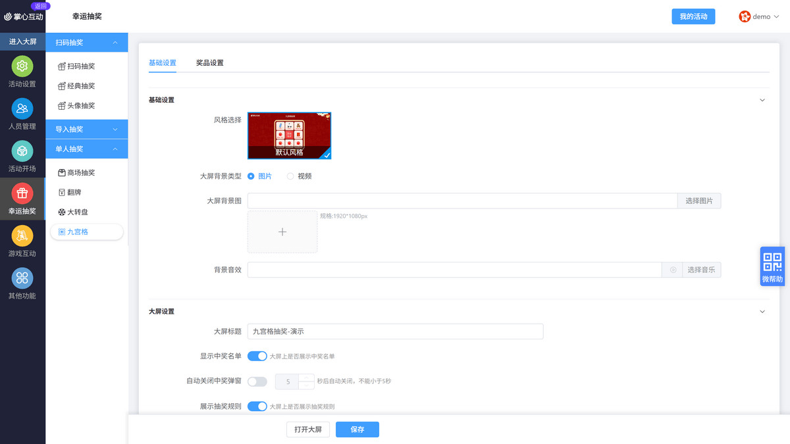Open the demo user dropdown arrow
This screenshot has width=790, height=444.
click(776, 17)
